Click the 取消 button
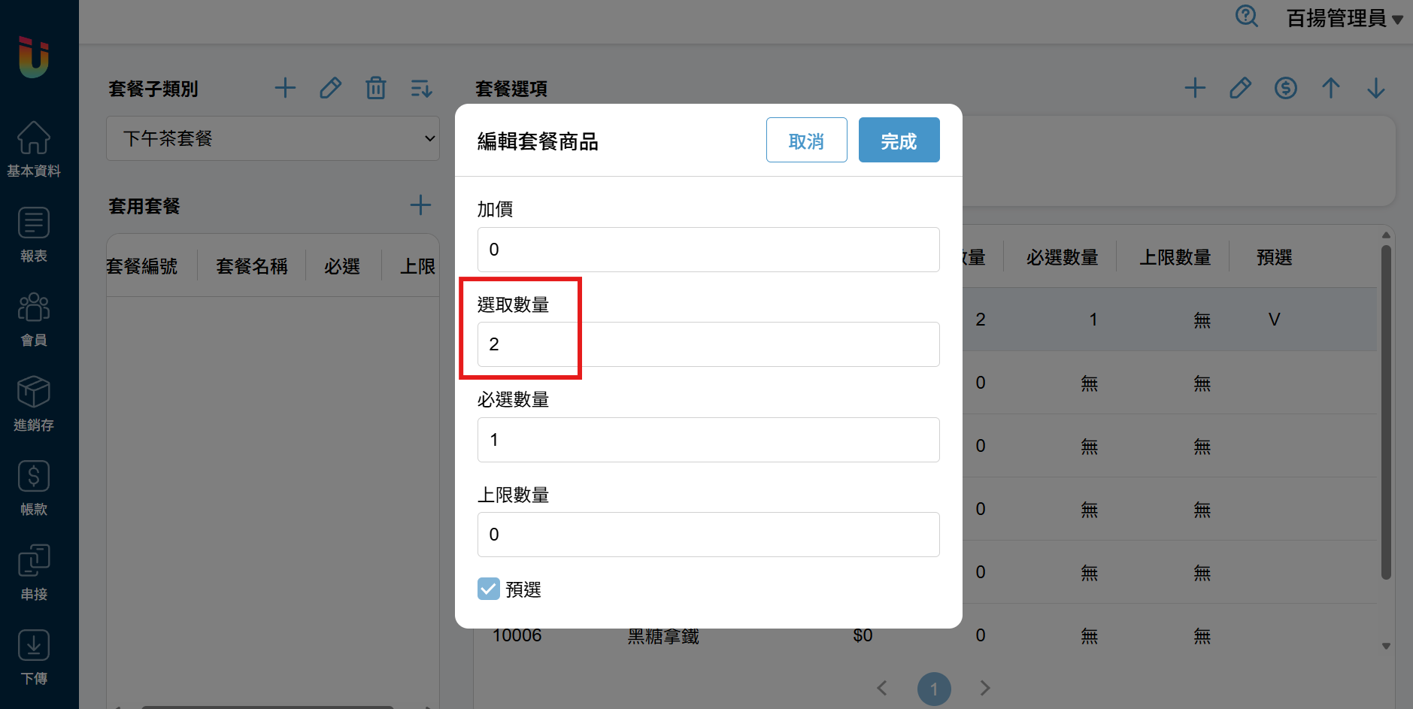The height and width of the screenshot is (709, 1413). 806,140
